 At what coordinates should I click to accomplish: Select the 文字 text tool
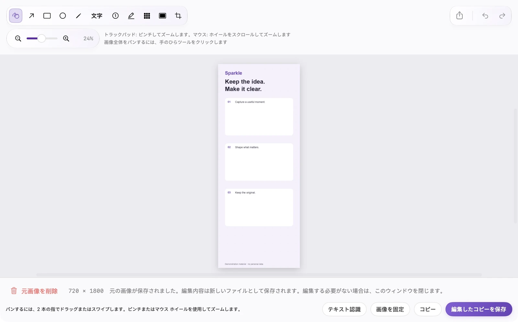coord(97,16)
